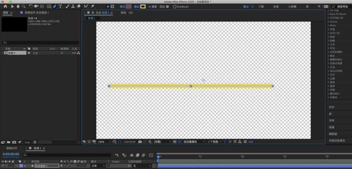Switch to the 标准 workspace

tap(276, 7)
